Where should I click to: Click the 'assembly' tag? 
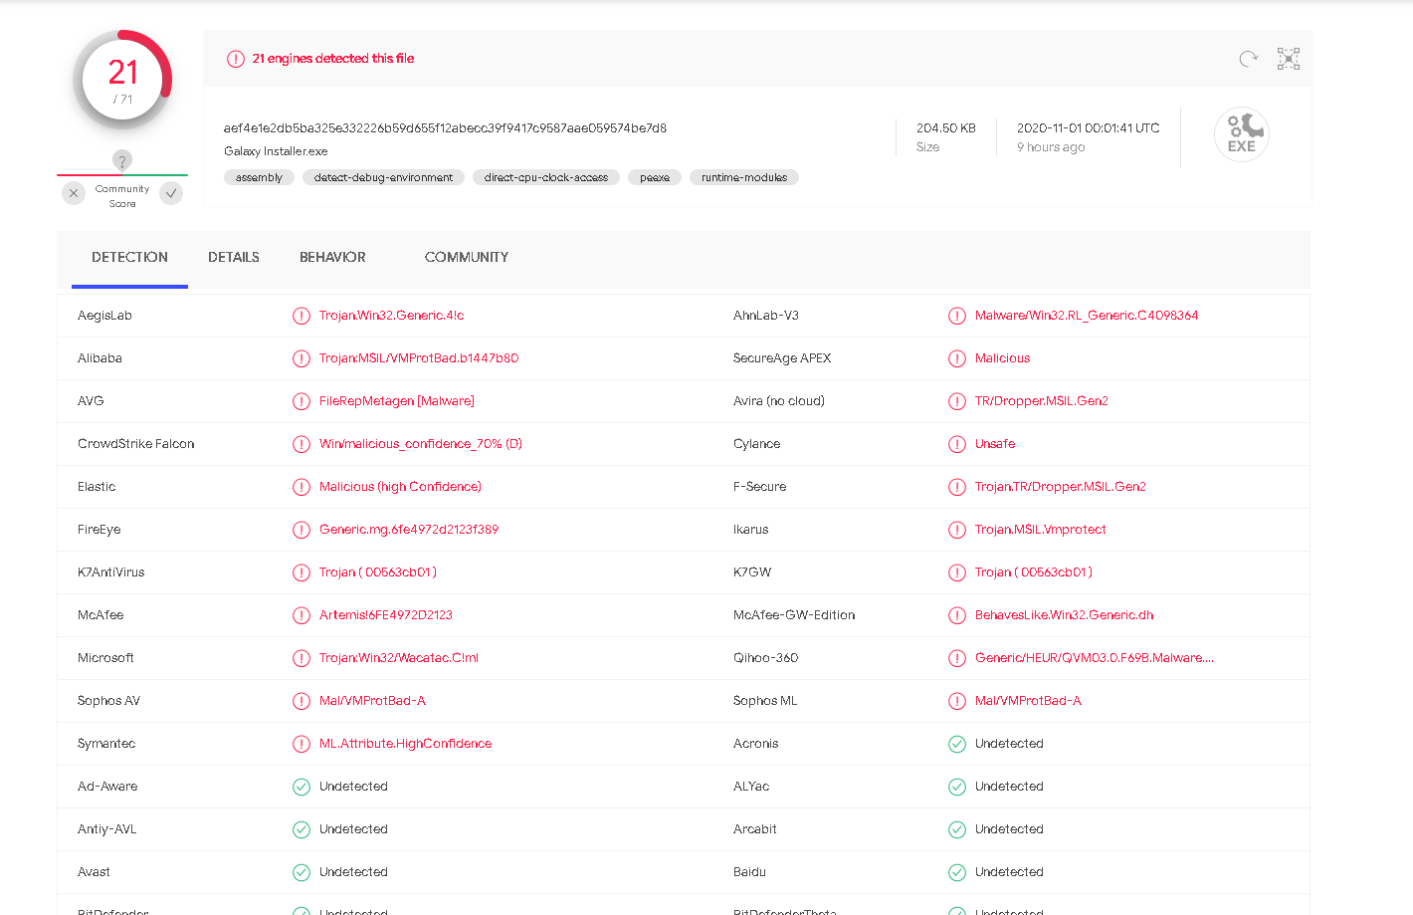click(x=259, y=177)
